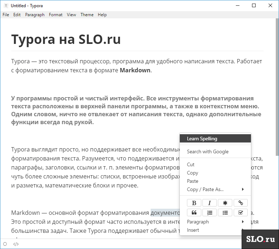Choose Cut from context menu
279x249 pixels.
coord(215,164)
